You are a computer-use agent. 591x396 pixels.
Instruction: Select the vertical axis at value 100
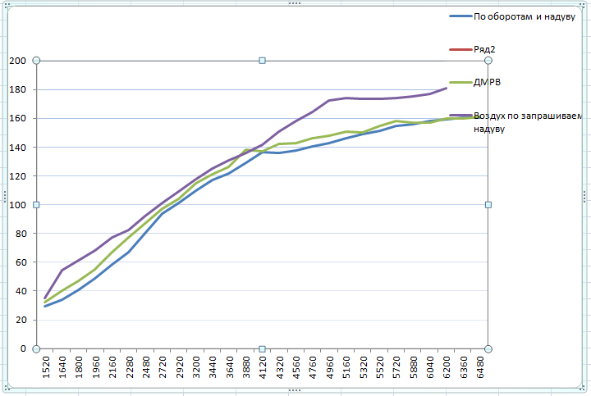[18, 205]
